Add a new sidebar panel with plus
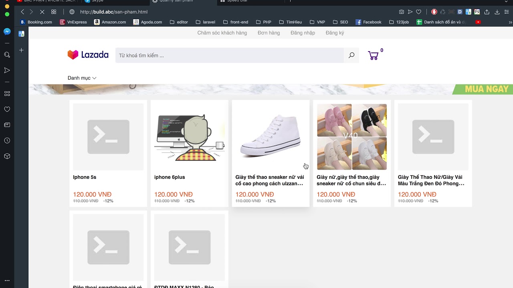The width and height of the screenshot is (513, 288). pyautogui.click(x=22, y=50)
